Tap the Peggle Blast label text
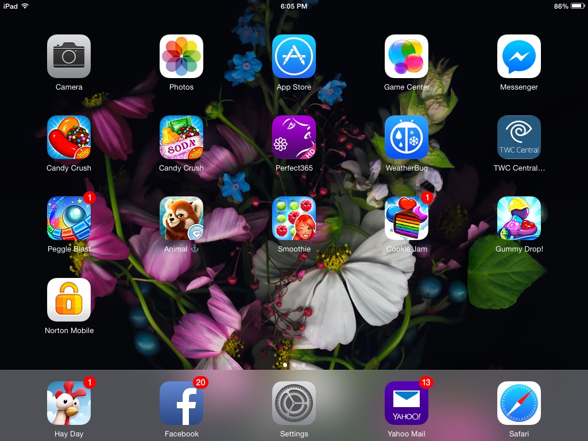Viewport: 588px width, 441px height. click(x=69, y=249)
